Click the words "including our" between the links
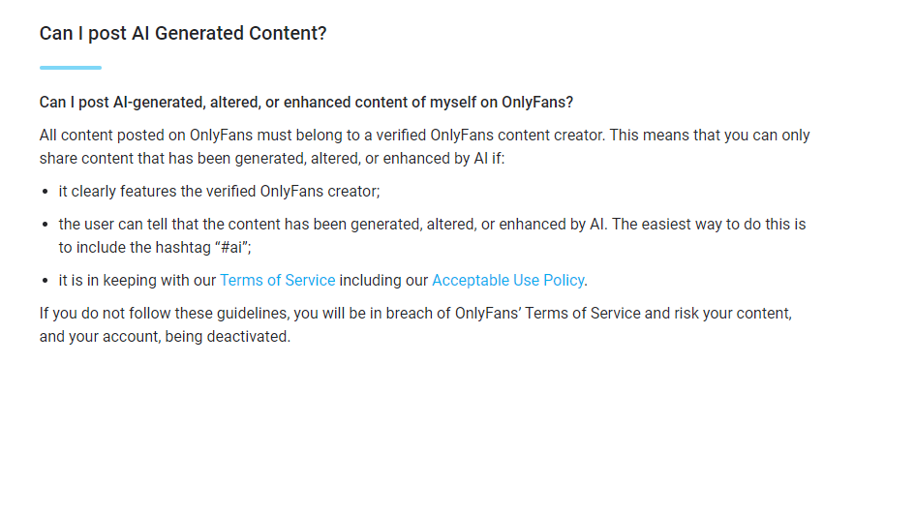Image resolution: width=915 pixels, height=516 pixels. tap(383, 280)
